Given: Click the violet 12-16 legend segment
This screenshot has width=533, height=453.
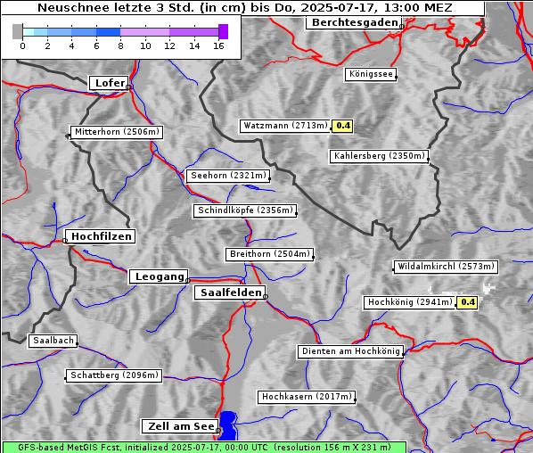Looking at the screenshot, I should [x=193, y=32].
